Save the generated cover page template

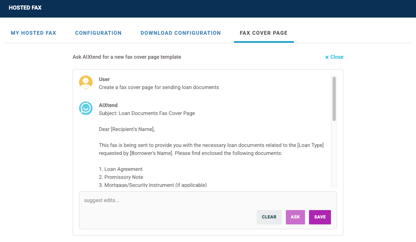(x=320, y=217)
